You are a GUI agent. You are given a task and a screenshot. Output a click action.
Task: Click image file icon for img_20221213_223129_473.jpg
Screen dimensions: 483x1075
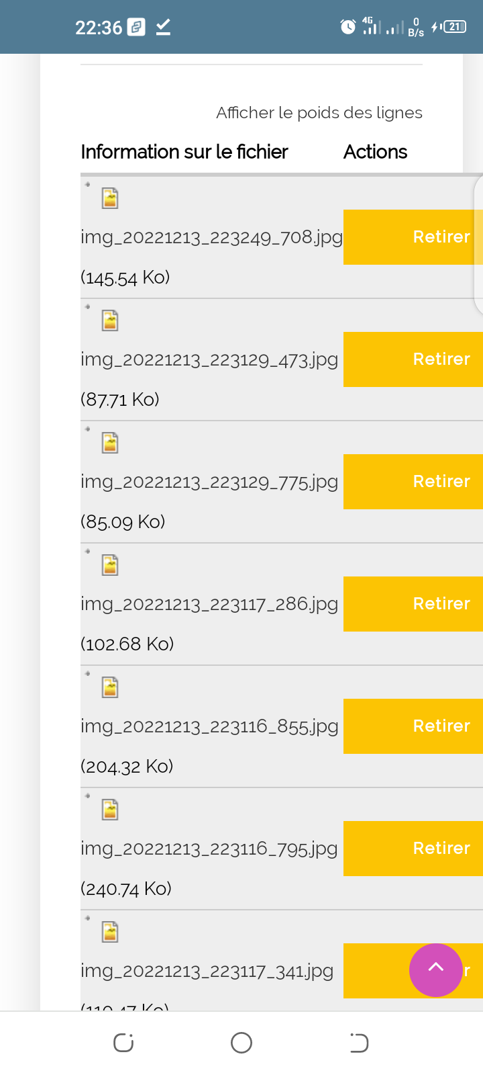point(110,321)
